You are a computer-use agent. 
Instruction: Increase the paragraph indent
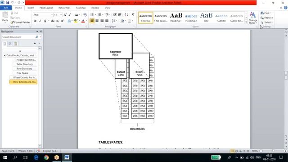click(x=120, y=15)
